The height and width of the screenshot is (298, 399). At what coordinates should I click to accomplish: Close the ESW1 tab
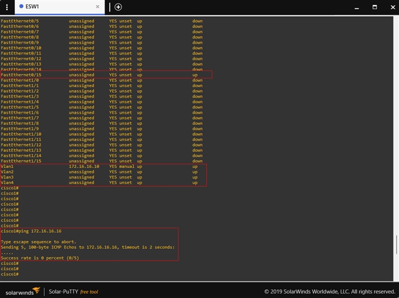click(x=97, y=7)
